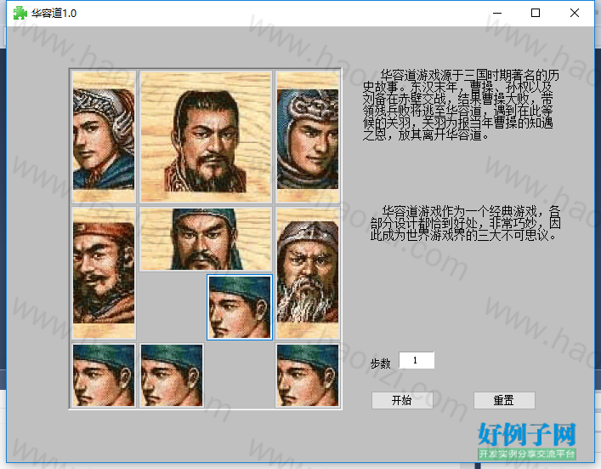Viewport: 601px width, 469px height.
Task: Select the red-turban bearded general tile
Action: tap(104, 273)
